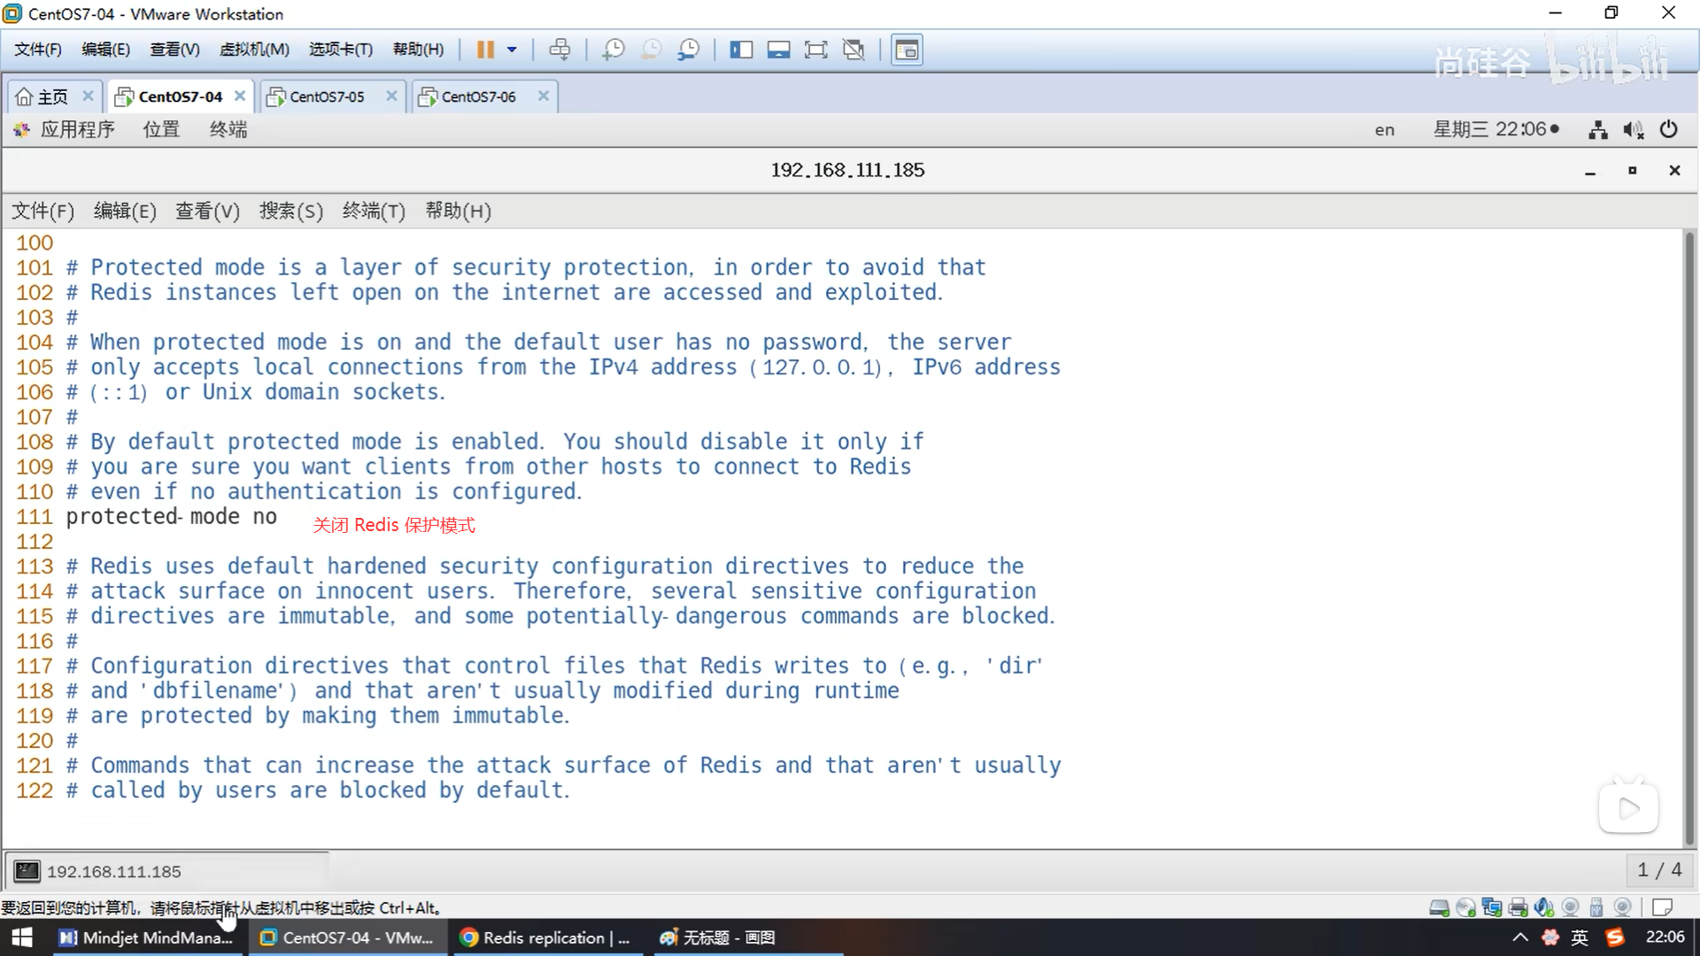
Task: Open the 位置 places menu
Action: (161, 130)
